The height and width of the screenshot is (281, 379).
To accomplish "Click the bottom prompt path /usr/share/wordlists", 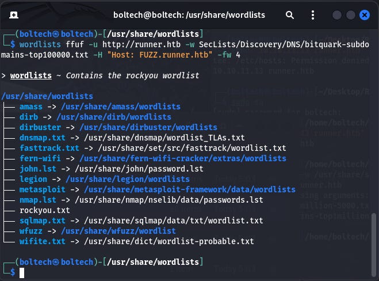I will click(153, 262).
